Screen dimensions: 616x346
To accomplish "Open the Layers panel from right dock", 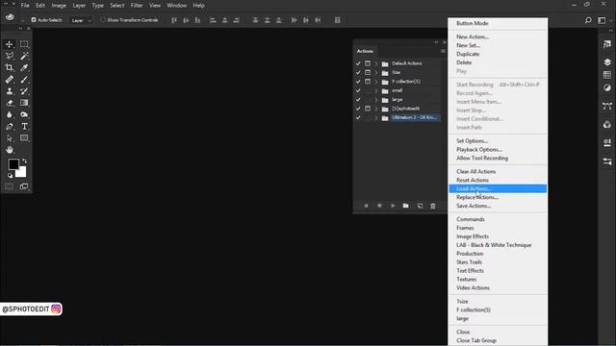I will coord(607,62).
